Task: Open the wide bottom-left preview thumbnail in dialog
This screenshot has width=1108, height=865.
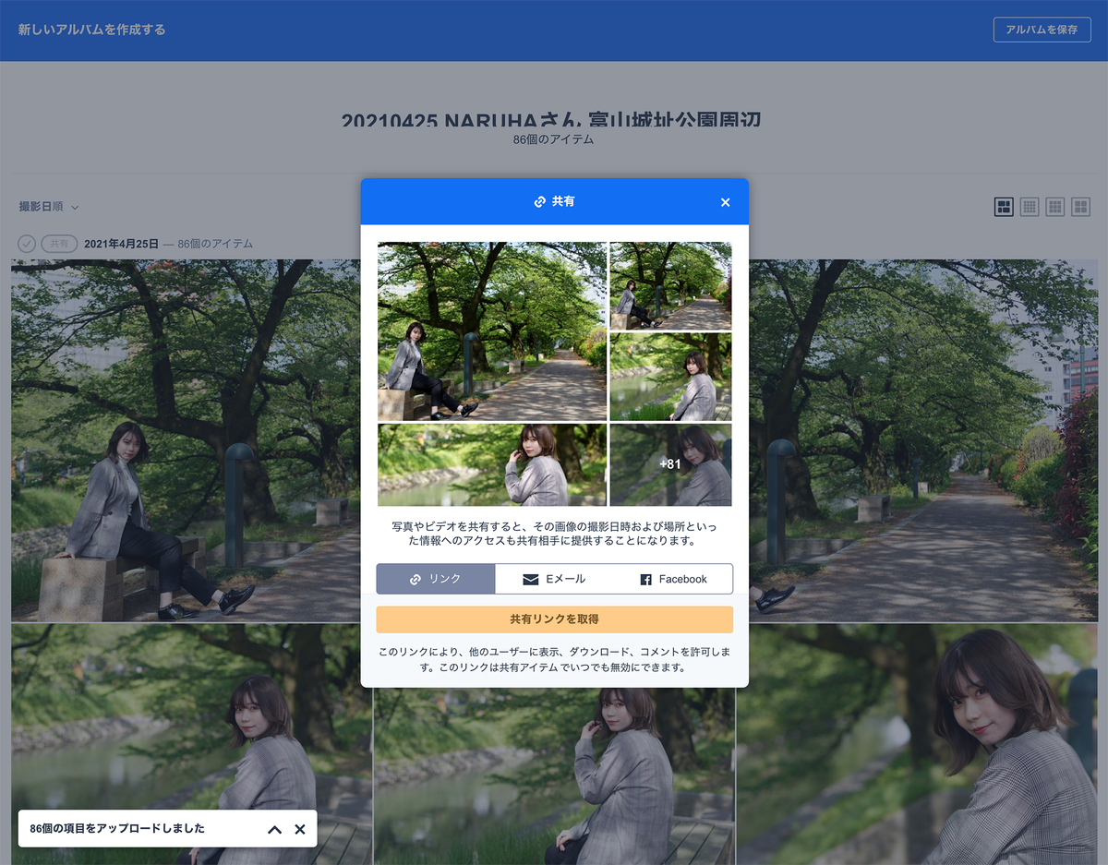Action: tap(492, 464)
